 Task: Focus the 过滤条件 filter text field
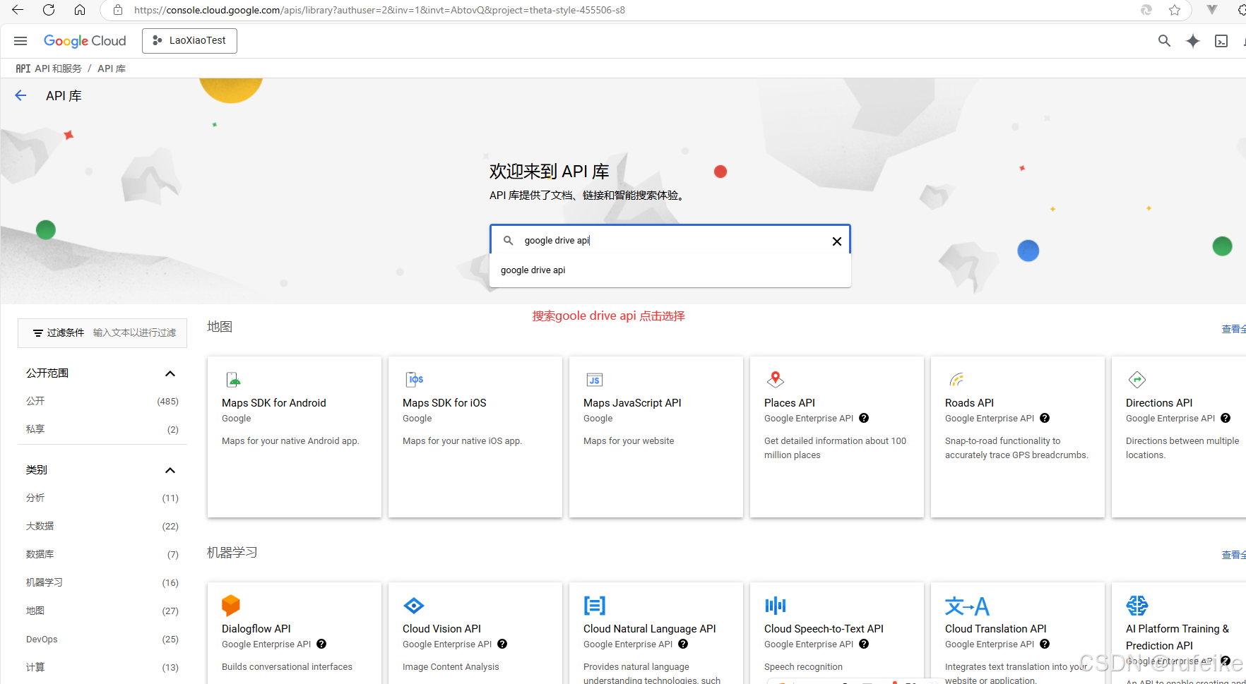[x=134, y=332]
